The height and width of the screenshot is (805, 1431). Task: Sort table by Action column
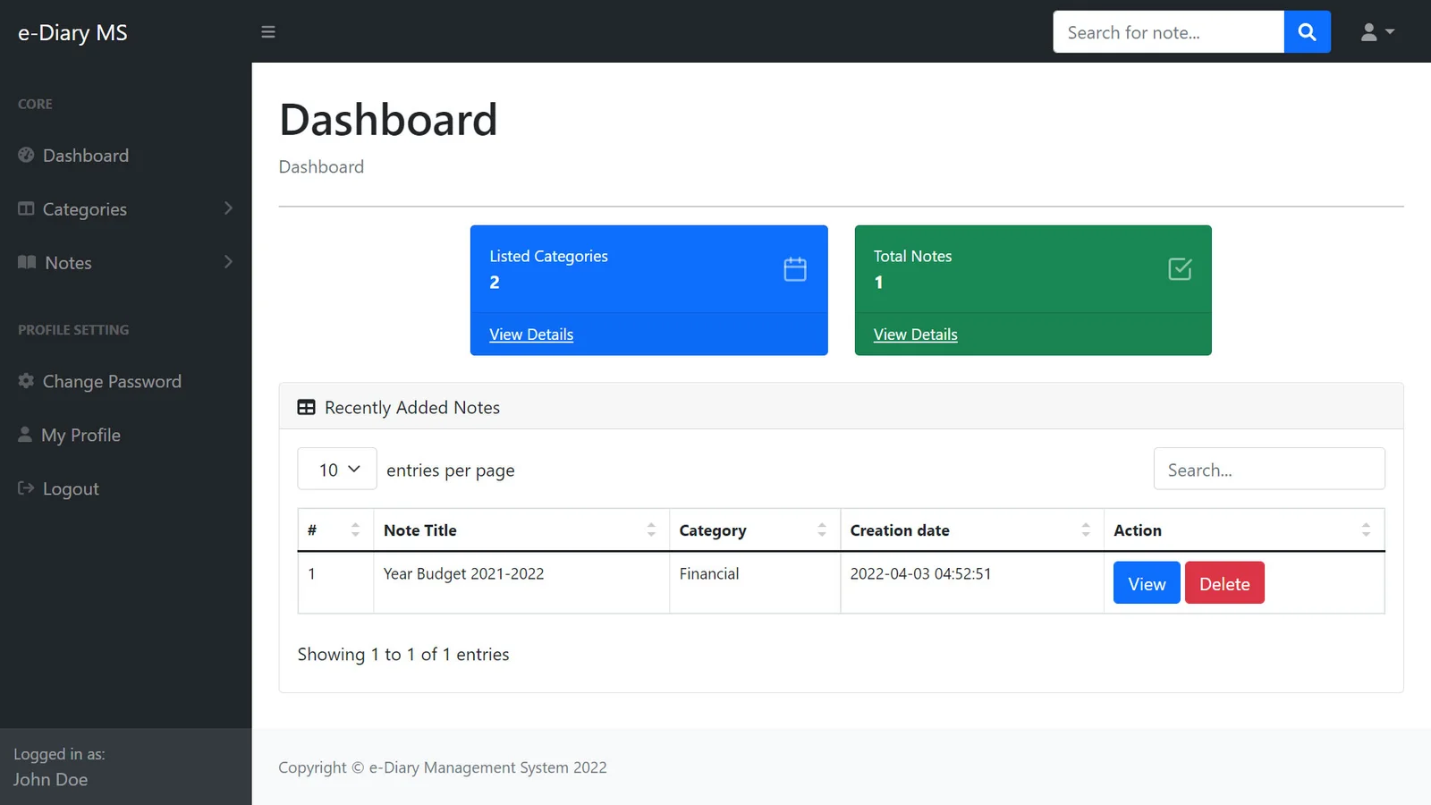(1244, 530)
